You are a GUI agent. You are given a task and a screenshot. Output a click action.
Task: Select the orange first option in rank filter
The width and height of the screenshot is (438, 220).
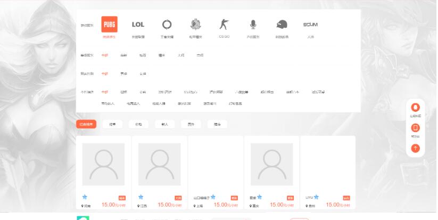[x=104, y=55]
